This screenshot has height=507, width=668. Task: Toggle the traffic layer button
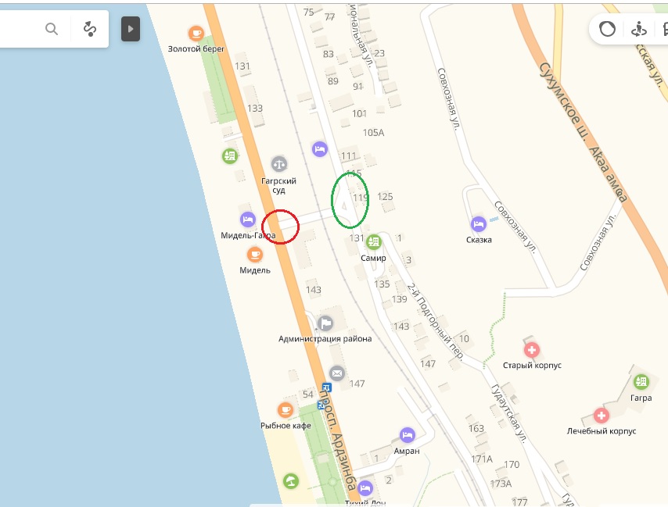coord(607,30)
